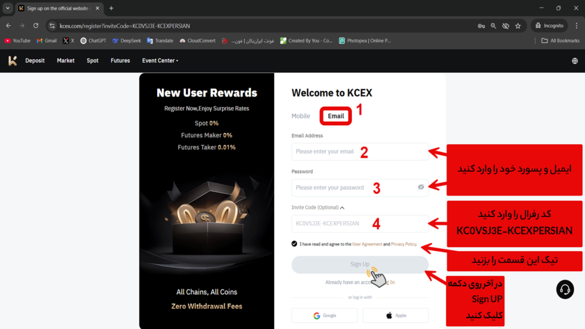This screenshot has height=329, width=585.
Task: Sign in with Apple
Action: click(x=395, y=315)
